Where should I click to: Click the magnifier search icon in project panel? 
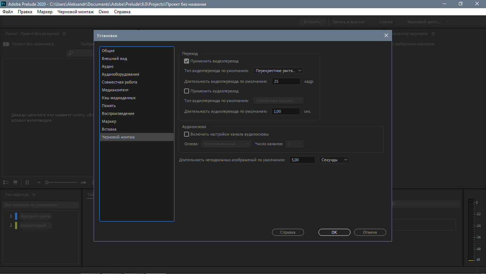coord(71,53)
